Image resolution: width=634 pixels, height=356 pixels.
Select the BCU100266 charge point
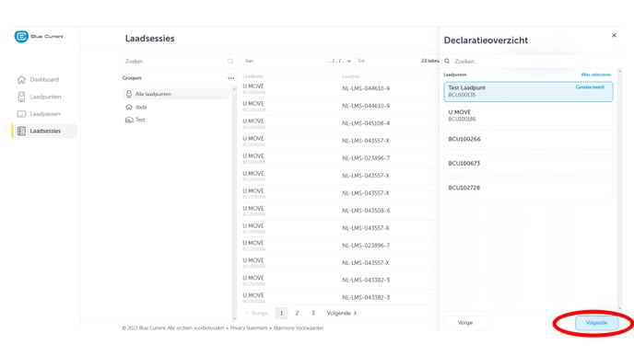(528, 139)
